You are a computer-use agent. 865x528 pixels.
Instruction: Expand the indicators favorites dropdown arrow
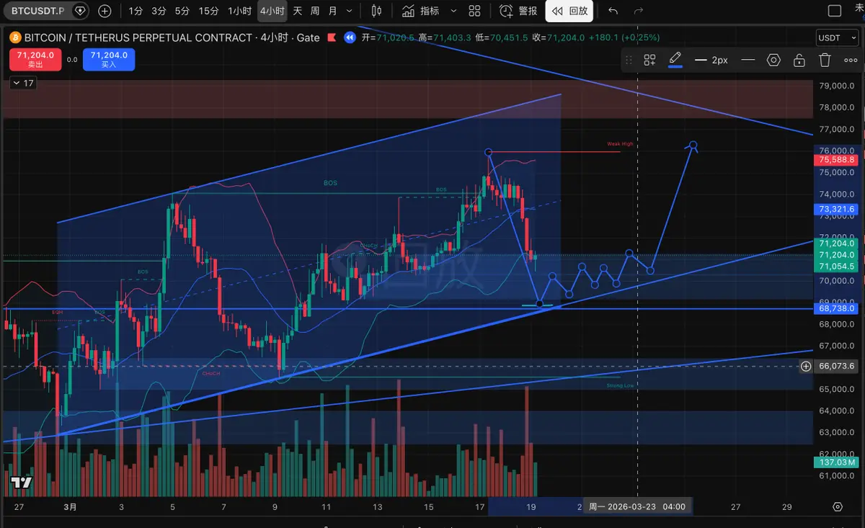[453, 11]
